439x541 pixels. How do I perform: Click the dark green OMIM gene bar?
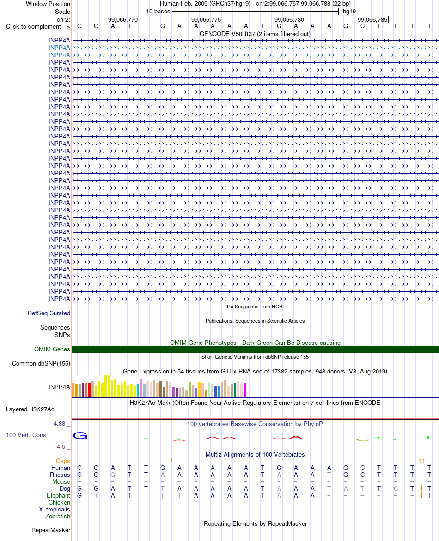255,349
